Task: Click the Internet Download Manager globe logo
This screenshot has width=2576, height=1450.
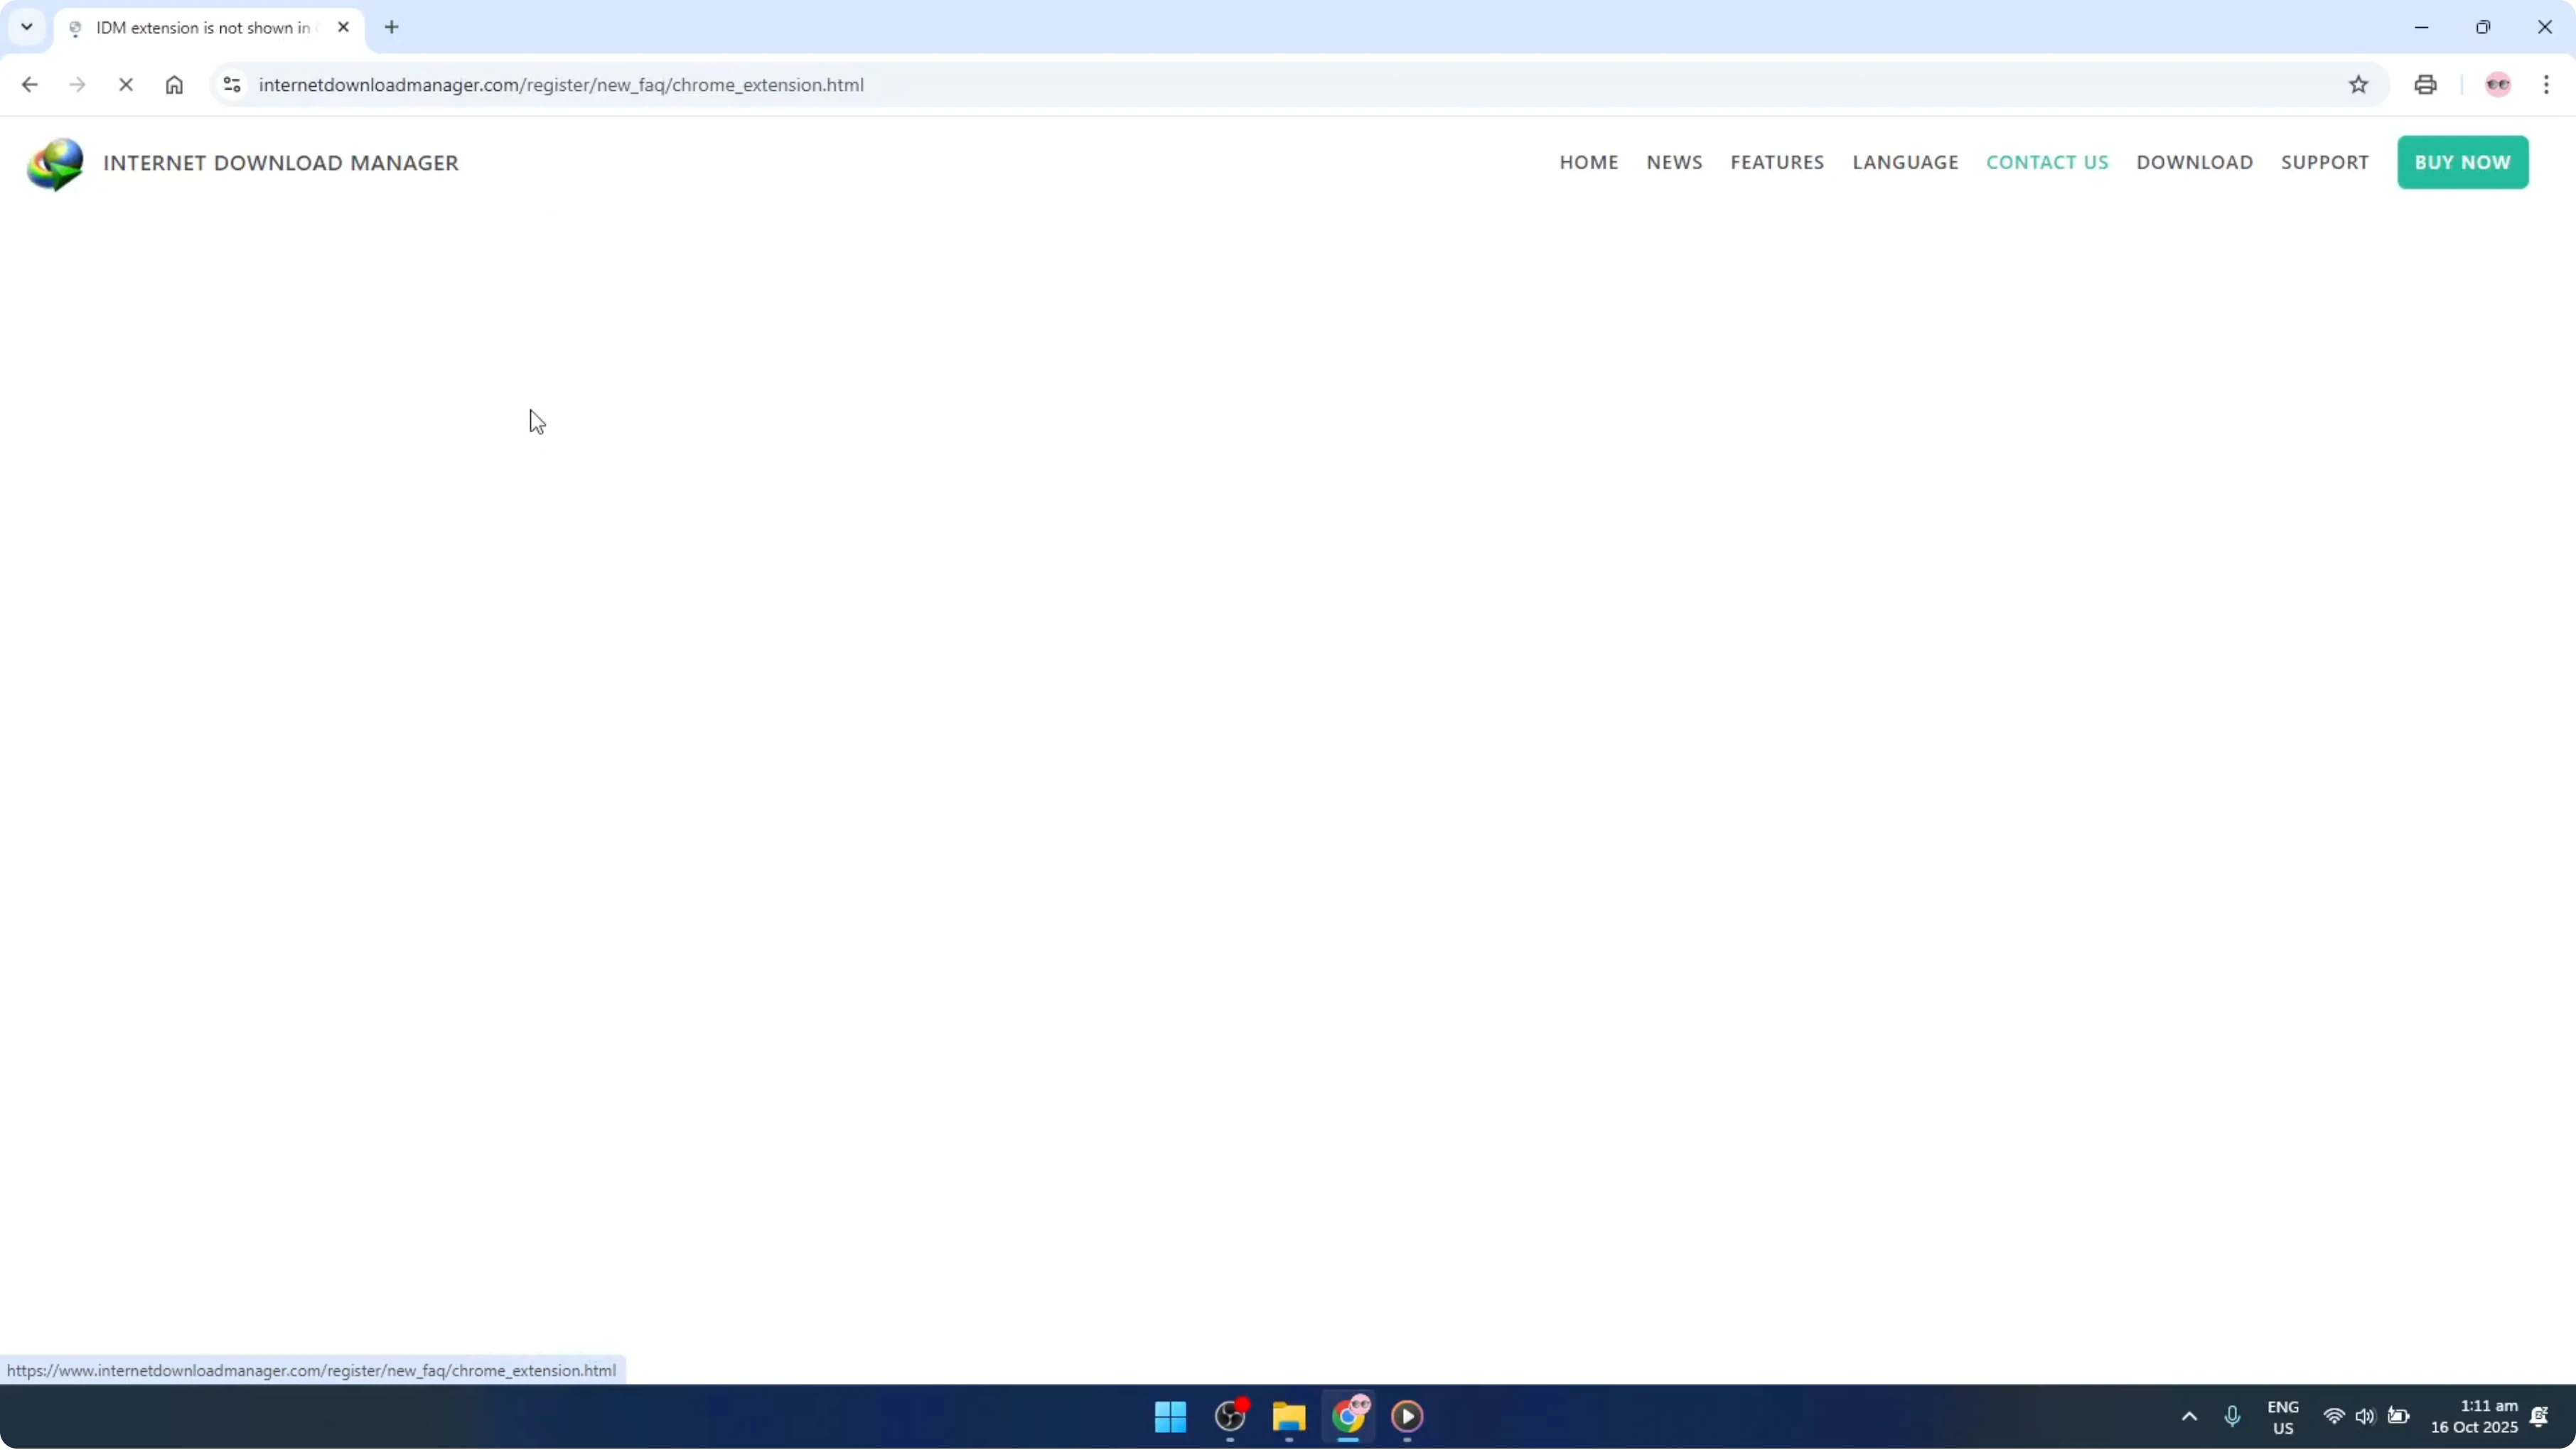Action: pyautogui.click(x=55, y=163)
